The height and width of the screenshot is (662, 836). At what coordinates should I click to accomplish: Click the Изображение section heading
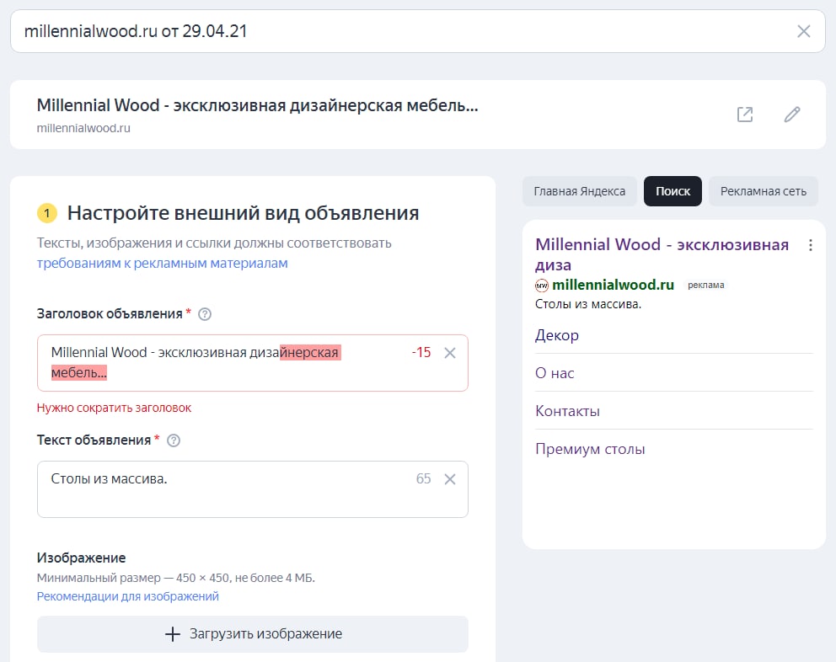[x=82, y=558]
